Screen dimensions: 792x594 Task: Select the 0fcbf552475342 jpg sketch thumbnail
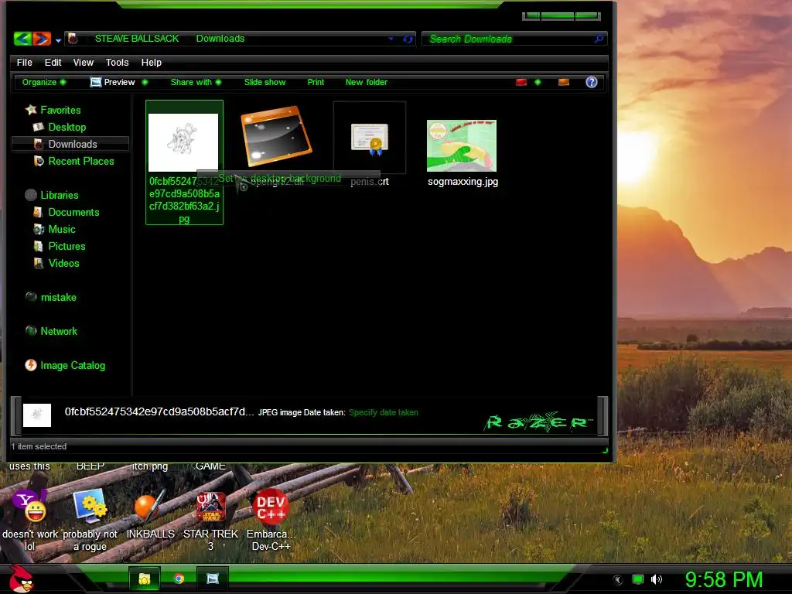(x=183, y=142)
